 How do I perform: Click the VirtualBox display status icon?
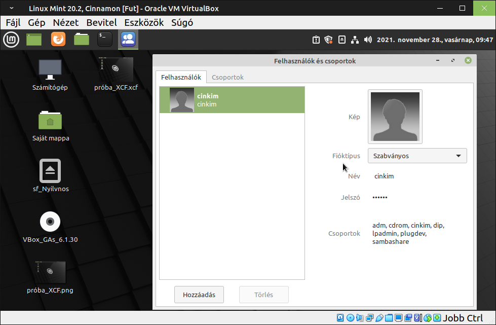click(x=399, y=318)
